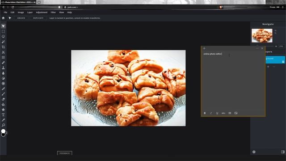
Task: Add a new layer with plus button
Action: pos(268,67)
